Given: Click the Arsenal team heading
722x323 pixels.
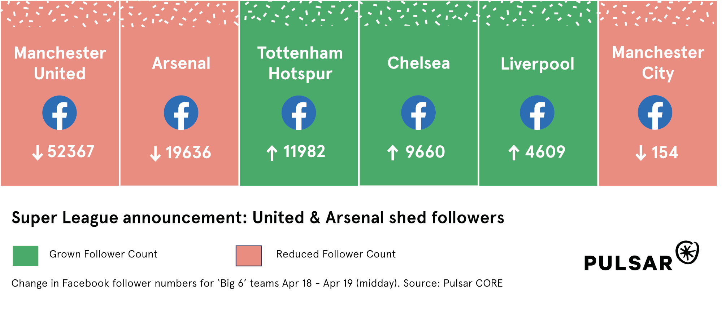Looking at the screenshot, I should click(x=181, y=63).
